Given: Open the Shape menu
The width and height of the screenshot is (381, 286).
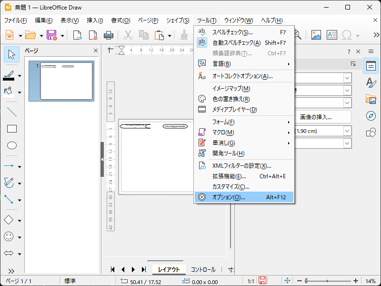Looking at the screenshot, I should point(178,20).
